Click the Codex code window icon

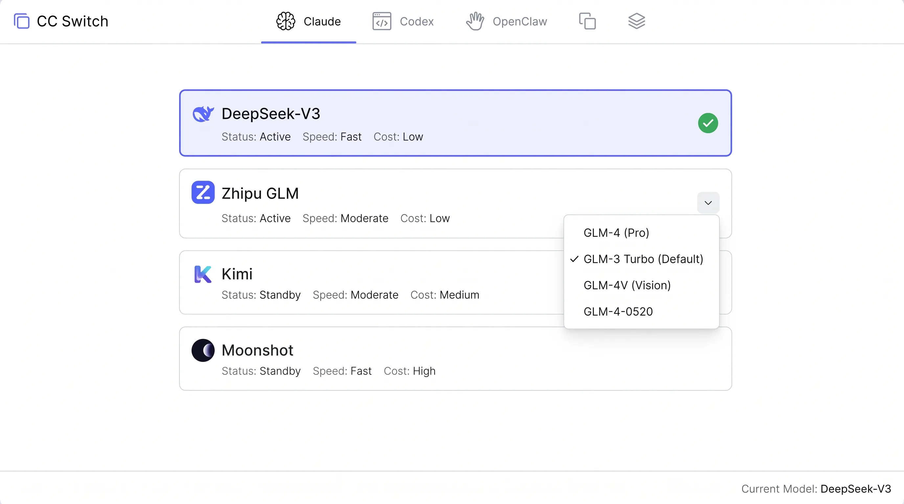[x=381, y=21]
